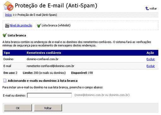
Task: Open the Início breadcrumb link
Action: pyautogui.click(x=9, y=15)
